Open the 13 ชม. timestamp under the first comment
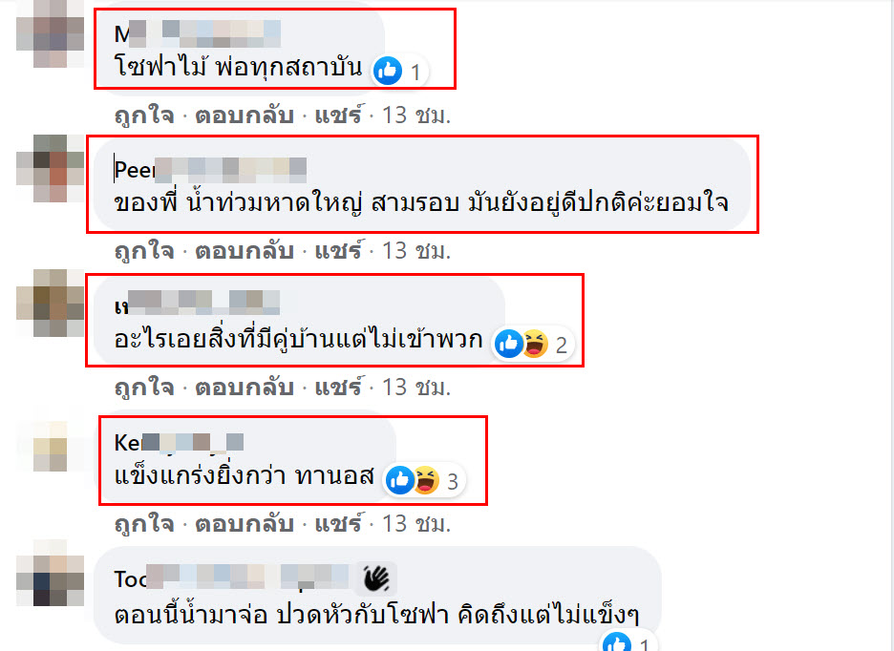This screenshot has height=651, width=894. coord(416,115)
